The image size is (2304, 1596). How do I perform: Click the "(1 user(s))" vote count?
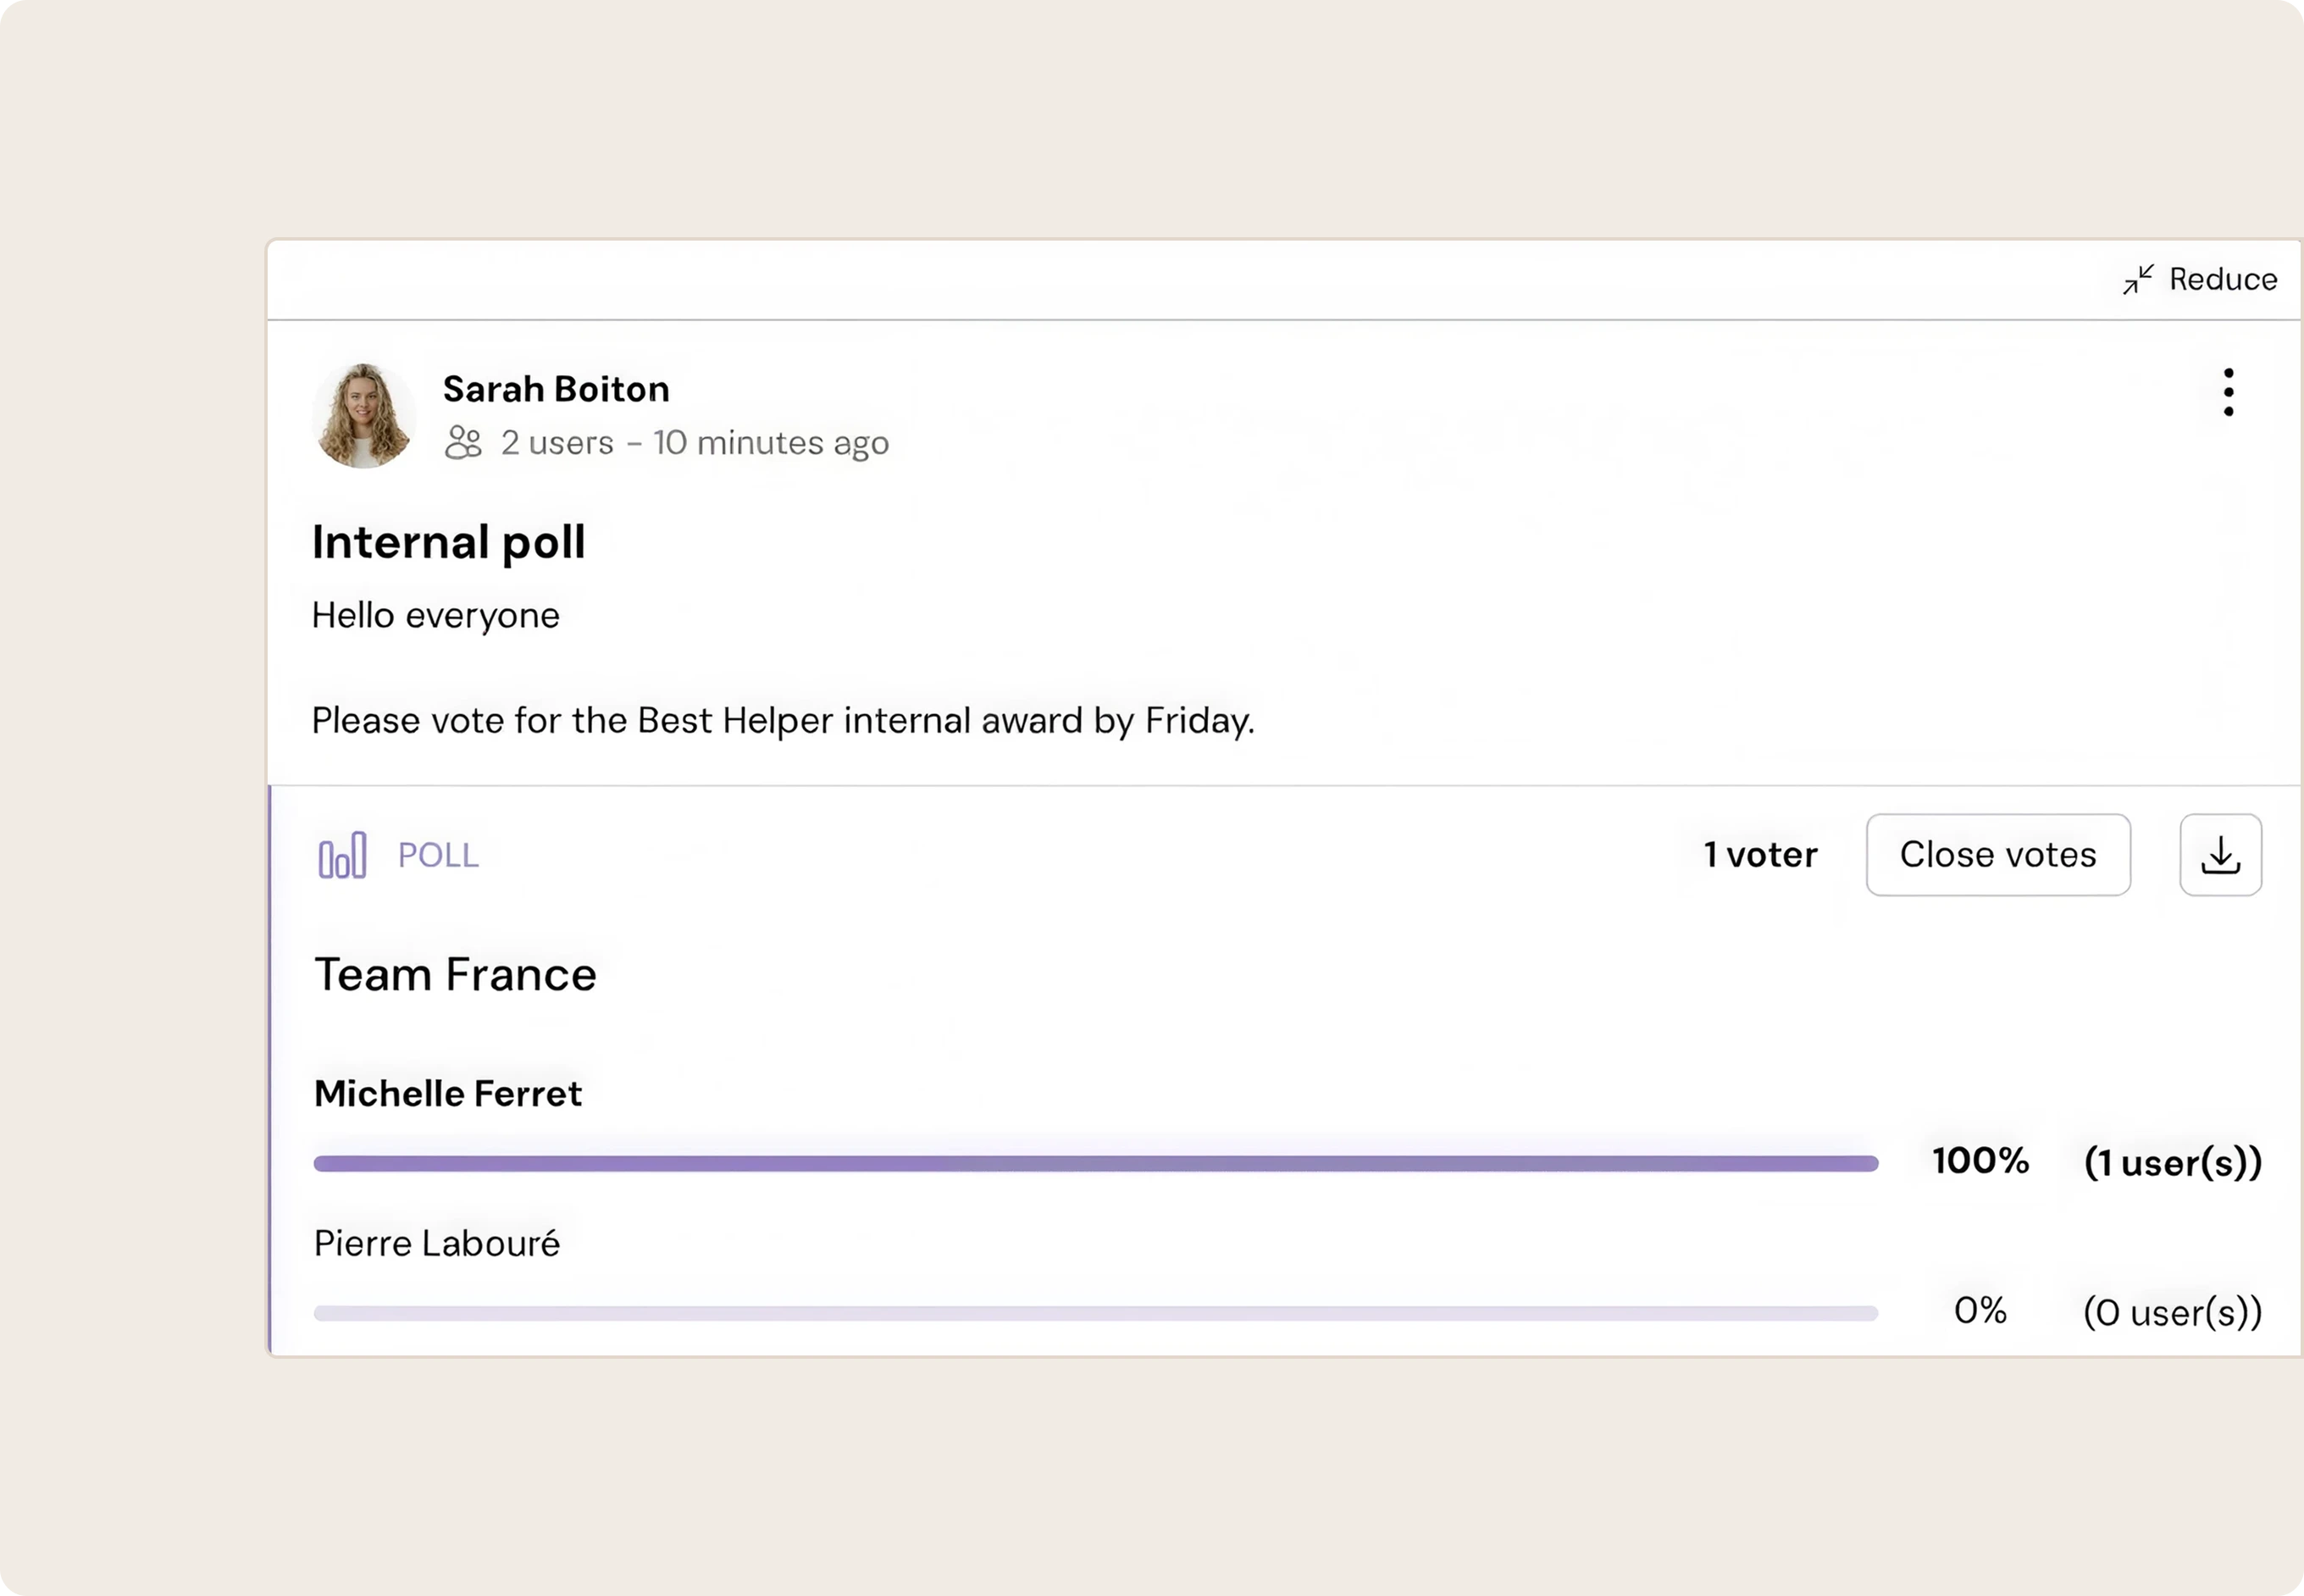[2172, 1163]
